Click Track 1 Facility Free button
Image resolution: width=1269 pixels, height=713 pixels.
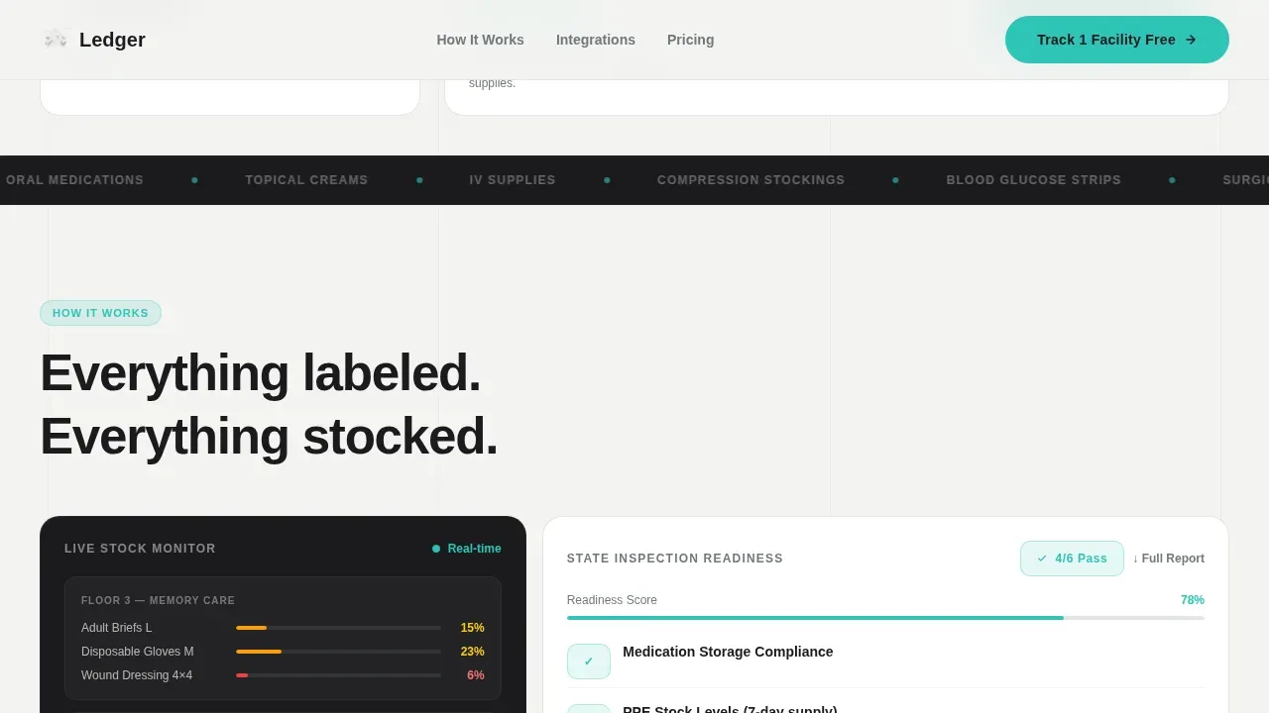click(x=1116, y=40)
